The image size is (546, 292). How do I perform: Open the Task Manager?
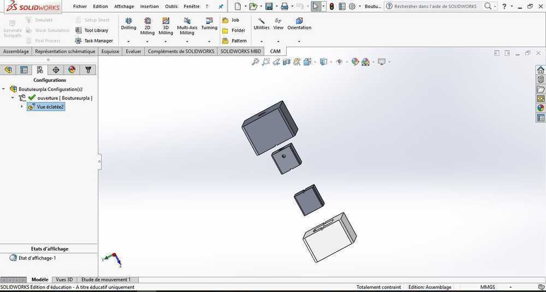[x=94, y=41]
